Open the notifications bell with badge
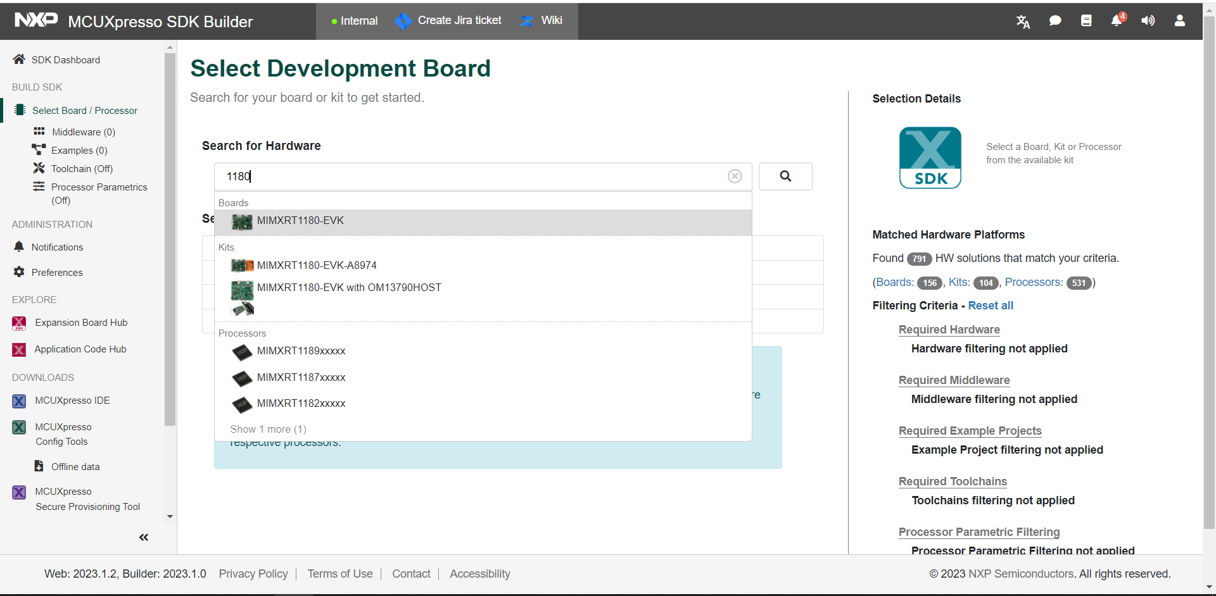This screenshot has width=1216, height=596. coord(1117,21)
